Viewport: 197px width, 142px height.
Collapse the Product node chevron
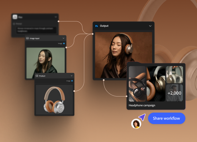click(72, 76)
